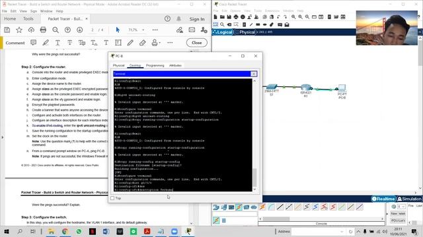Select the highlighter pen tool in Comment bar
The height and width of the screenshot is (237, 423).
click(x=46, y=43)
